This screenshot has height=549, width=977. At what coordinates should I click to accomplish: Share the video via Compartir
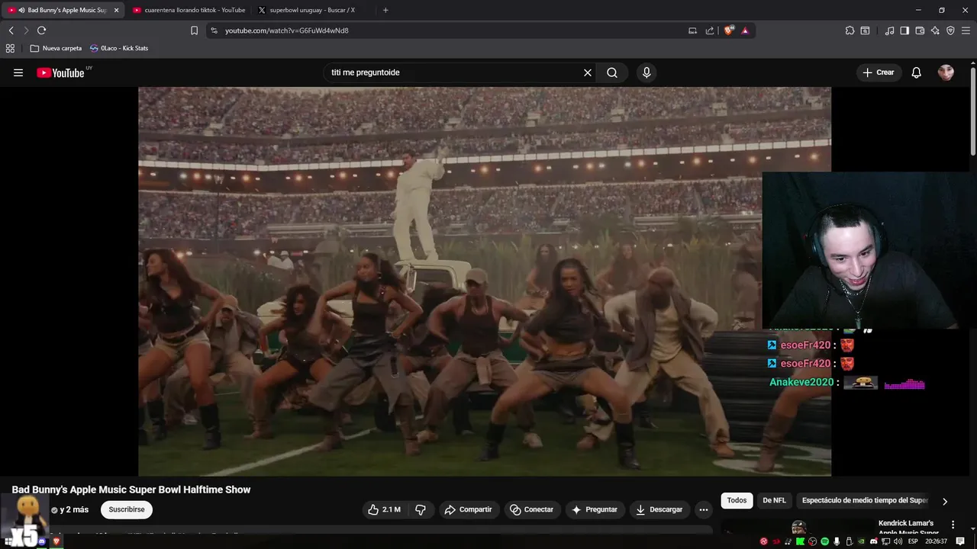pyautogui.click(x=469, y=509)
